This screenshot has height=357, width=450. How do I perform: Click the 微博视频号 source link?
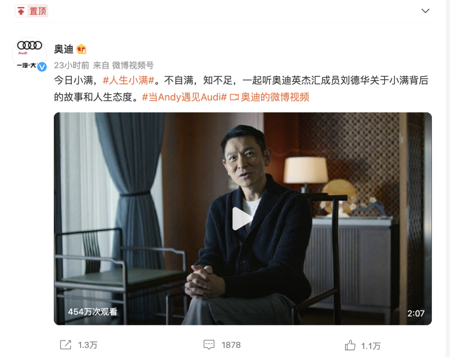point(133,65)
